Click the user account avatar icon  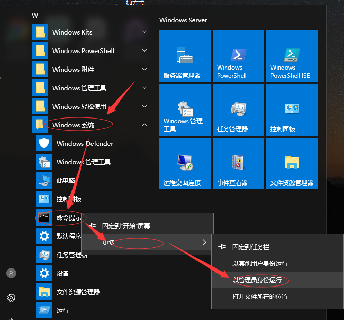click(11, 273)
